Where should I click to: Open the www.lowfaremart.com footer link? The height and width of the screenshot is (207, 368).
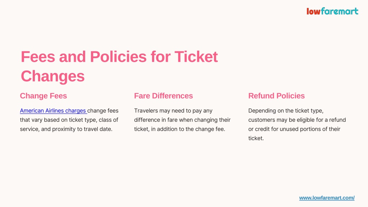327,198
